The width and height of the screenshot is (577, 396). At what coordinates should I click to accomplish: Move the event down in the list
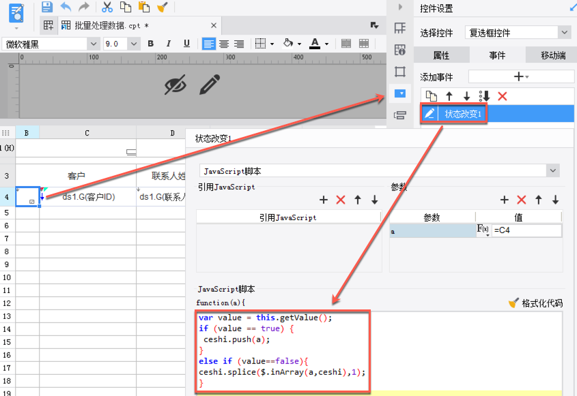466,96
